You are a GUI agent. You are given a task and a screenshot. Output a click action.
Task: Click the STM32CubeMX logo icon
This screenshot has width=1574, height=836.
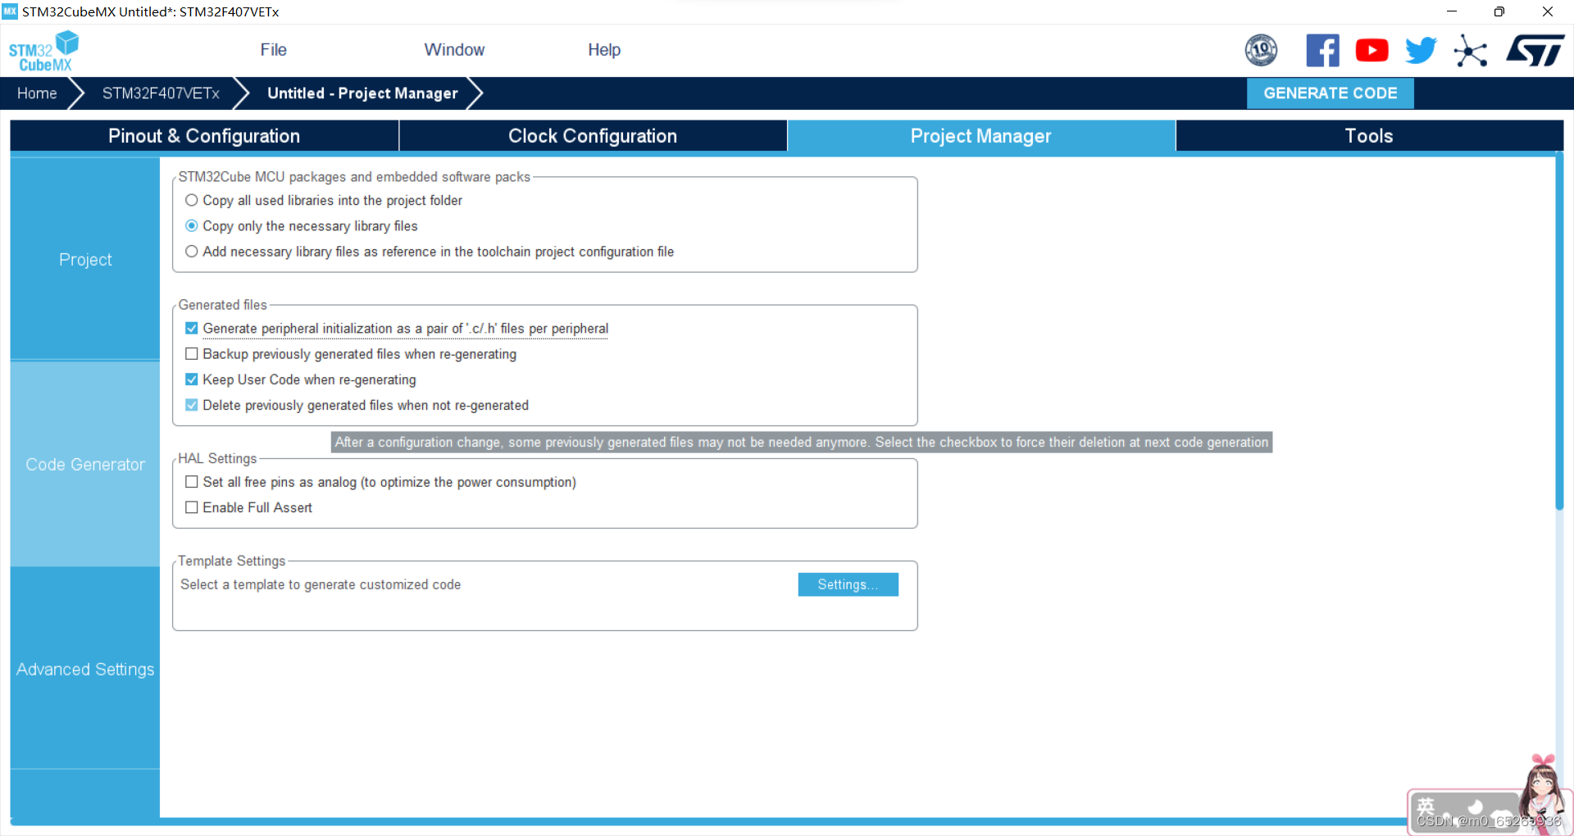pyautogui.click(x=43, y=51)
